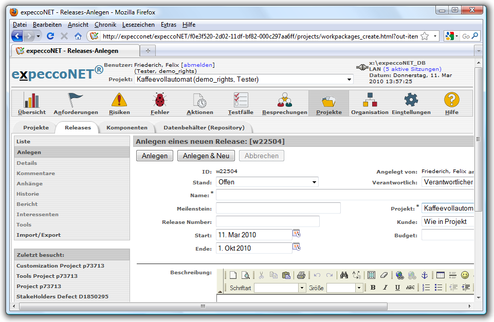Screen dimensions: 494x322
Task: Open the Lesezeichen menu
Action: click(x=138, y=25)
